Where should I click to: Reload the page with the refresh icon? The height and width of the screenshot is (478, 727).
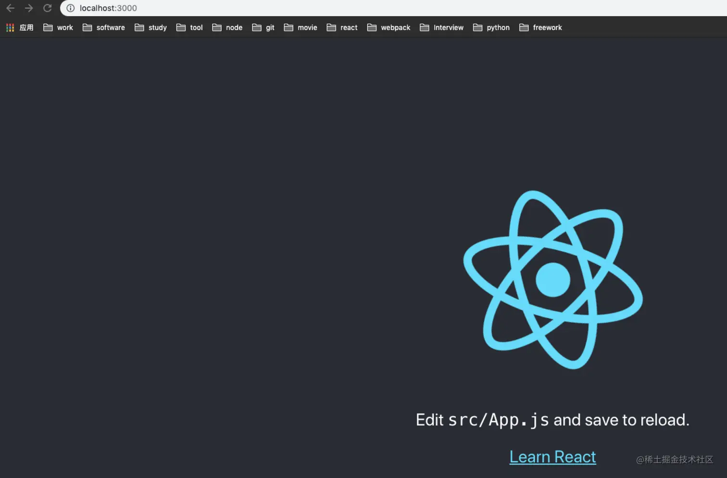(47, 8)
